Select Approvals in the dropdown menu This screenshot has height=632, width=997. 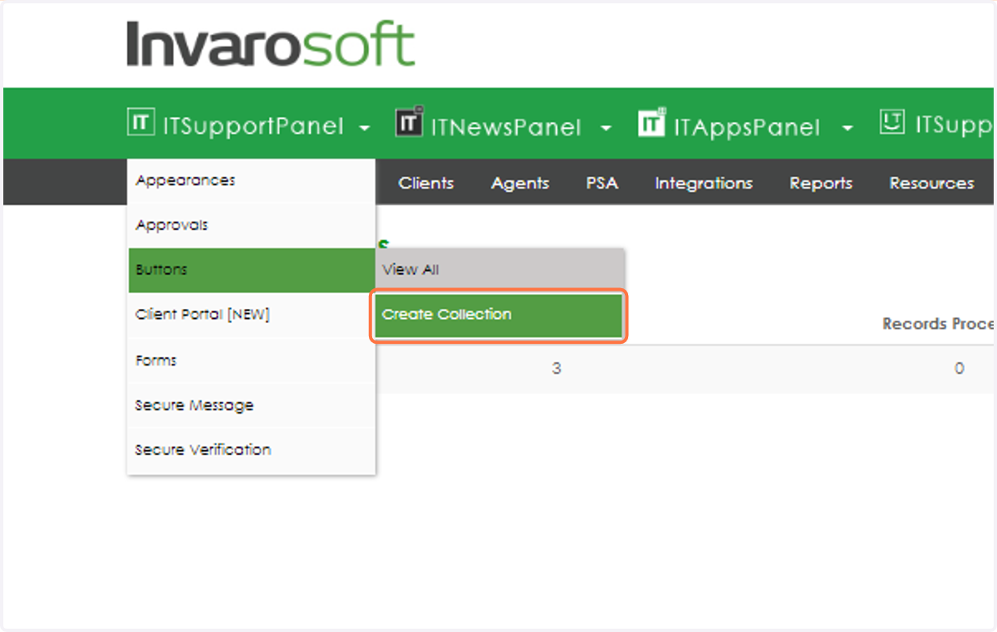[x=252, y=226]
